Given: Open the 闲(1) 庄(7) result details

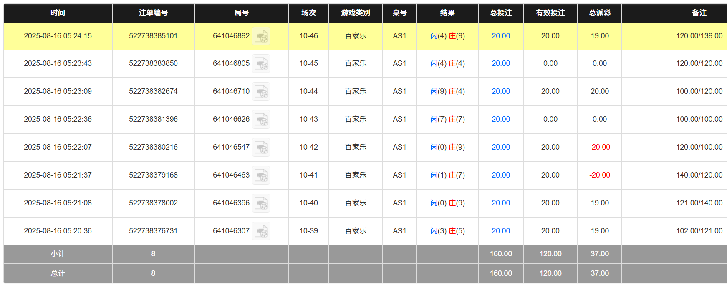Looking at the screenshot, I should pyautogui.click(x=447, y=175).
